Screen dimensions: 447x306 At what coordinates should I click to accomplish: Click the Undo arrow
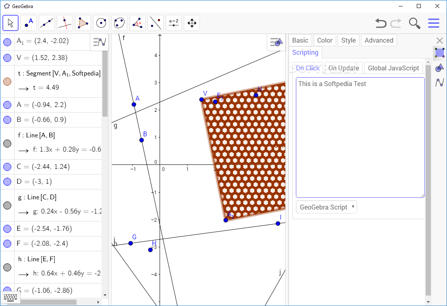(380, 23)
